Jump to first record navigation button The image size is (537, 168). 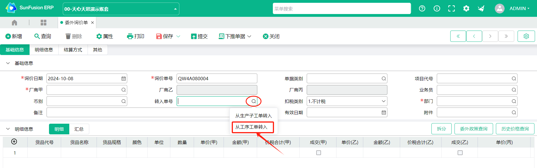(458, 36)
